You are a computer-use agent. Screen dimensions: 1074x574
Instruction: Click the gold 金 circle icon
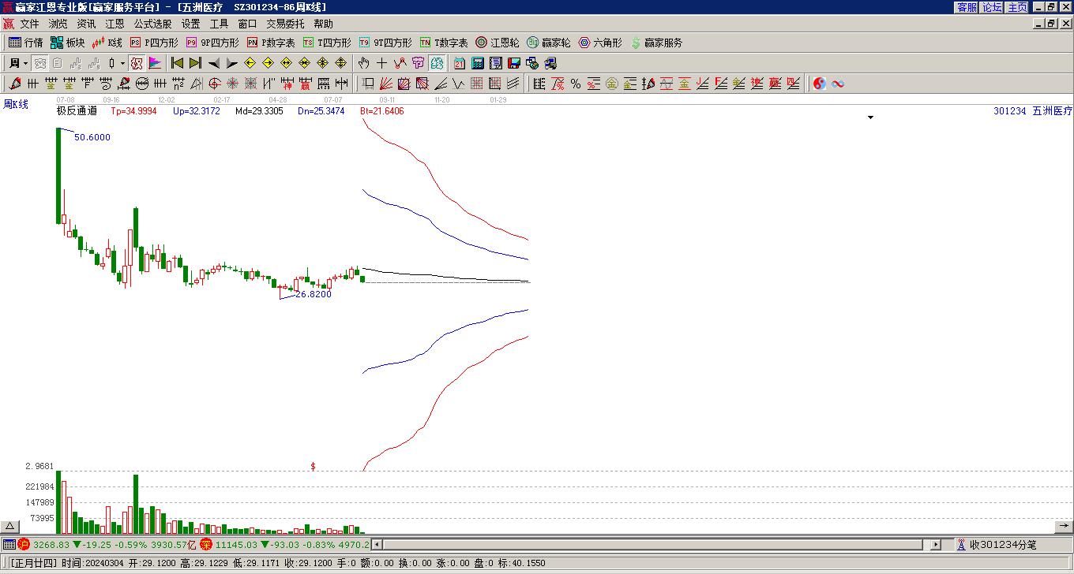[612, 84]
